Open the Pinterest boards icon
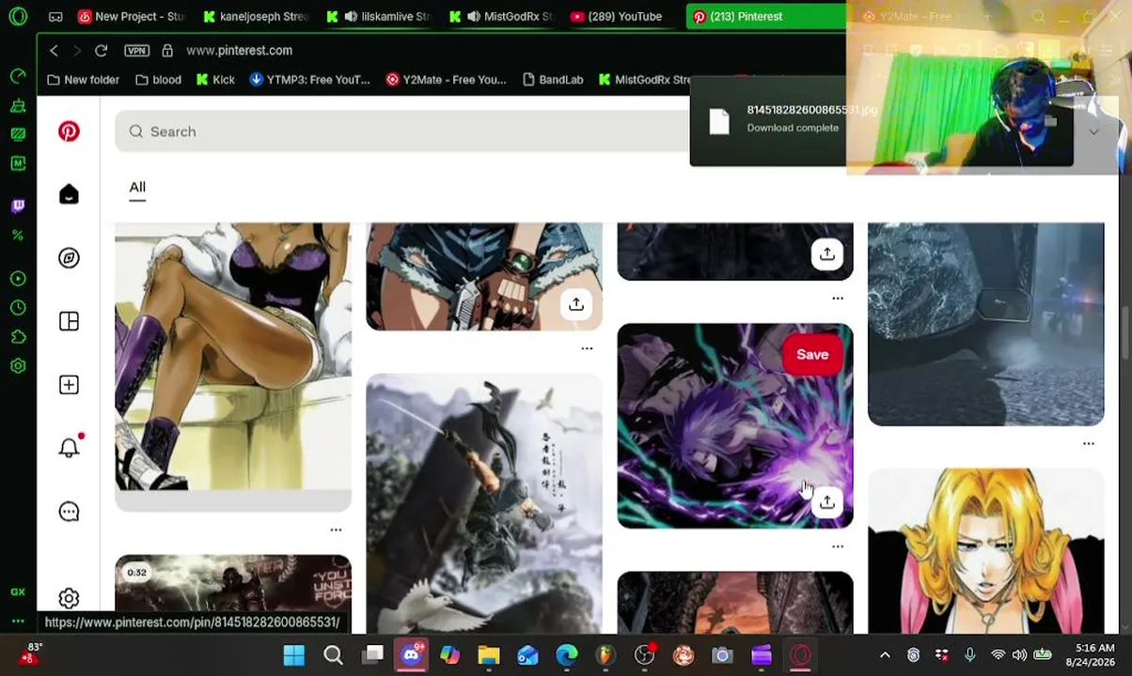Viewport: 1132px width, 676px height. tap(69, 321)
